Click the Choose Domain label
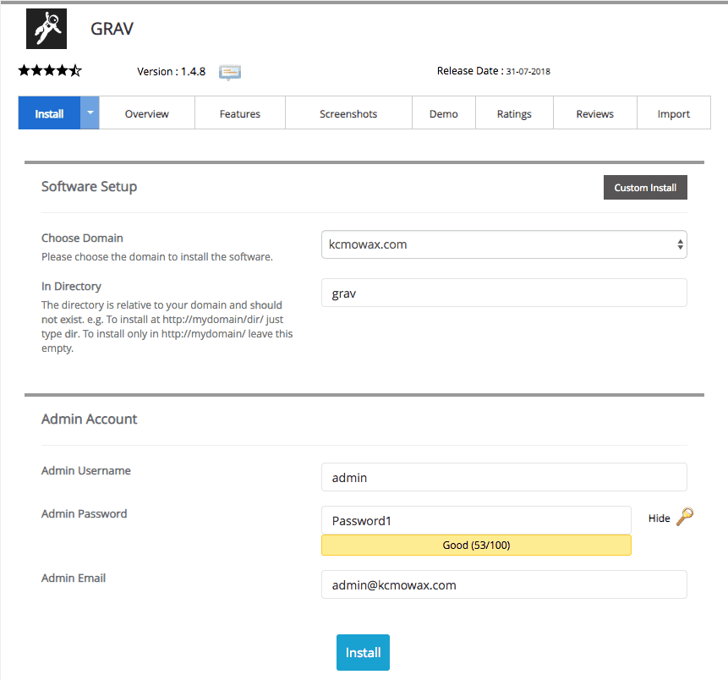The image size is (728, 680). click(x=82, y=238)
